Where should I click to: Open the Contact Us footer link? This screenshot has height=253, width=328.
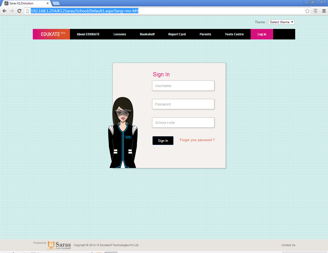(288, 245)
